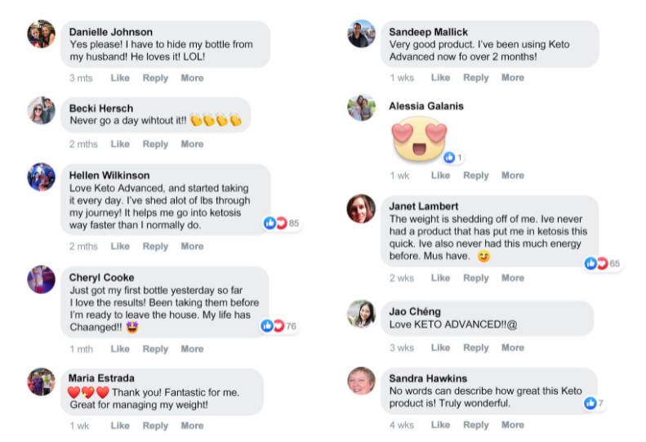Open Jao Chéng's profile avatar
The image size is (646, 442).
coord(361,314)
